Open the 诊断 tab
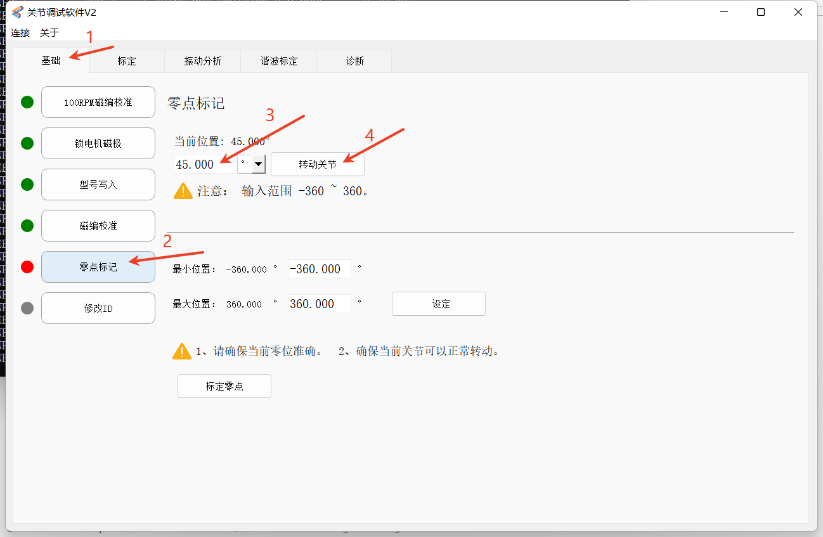Screen dimensions: 823x537 coord(354,61)
